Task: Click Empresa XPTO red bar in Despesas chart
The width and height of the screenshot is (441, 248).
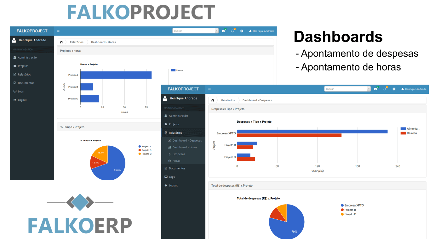Action: tap(289, 135)
